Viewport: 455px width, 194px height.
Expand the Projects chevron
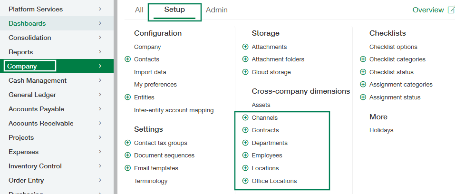click(x=100, y=137)
